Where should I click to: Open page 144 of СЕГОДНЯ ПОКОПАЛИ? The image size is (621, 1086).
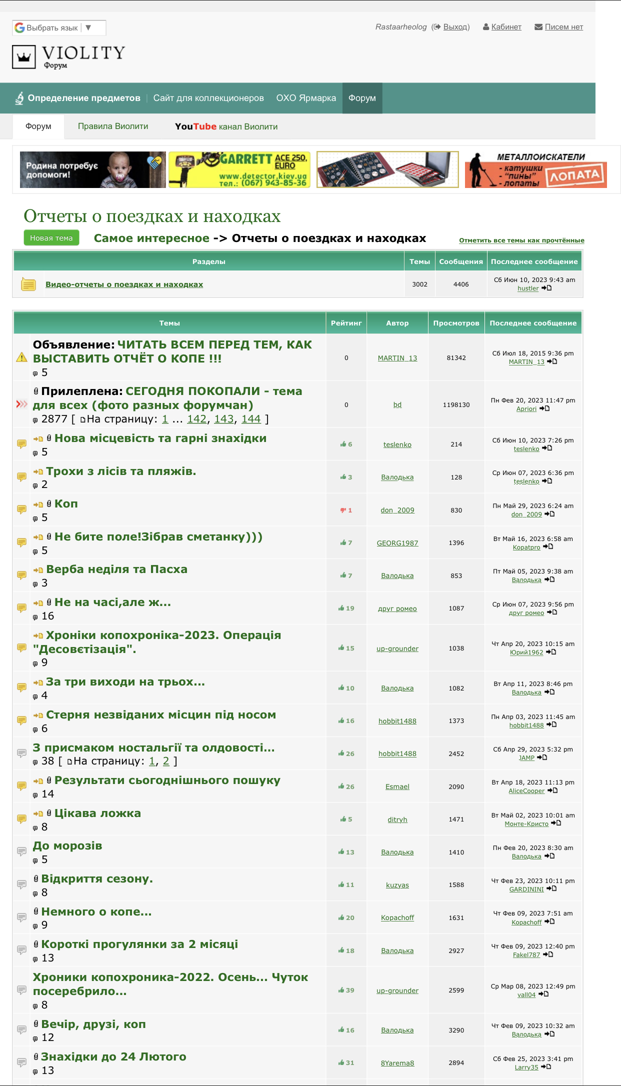pos(251,419)
